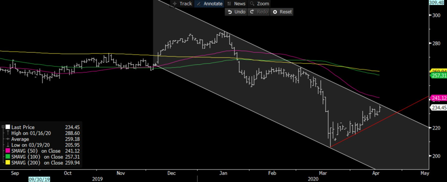Click the High marker icon in legend

pyautogui.click(x=7, y=133)
